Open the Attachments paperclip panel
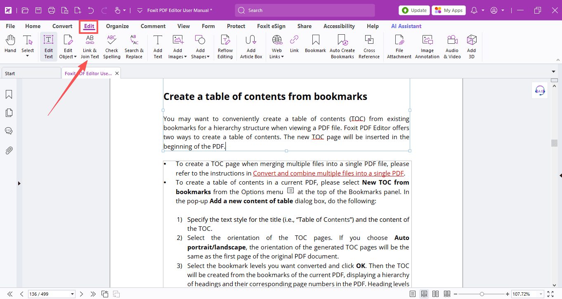This screenshot has width=562, height=299. tap(9, 150)
